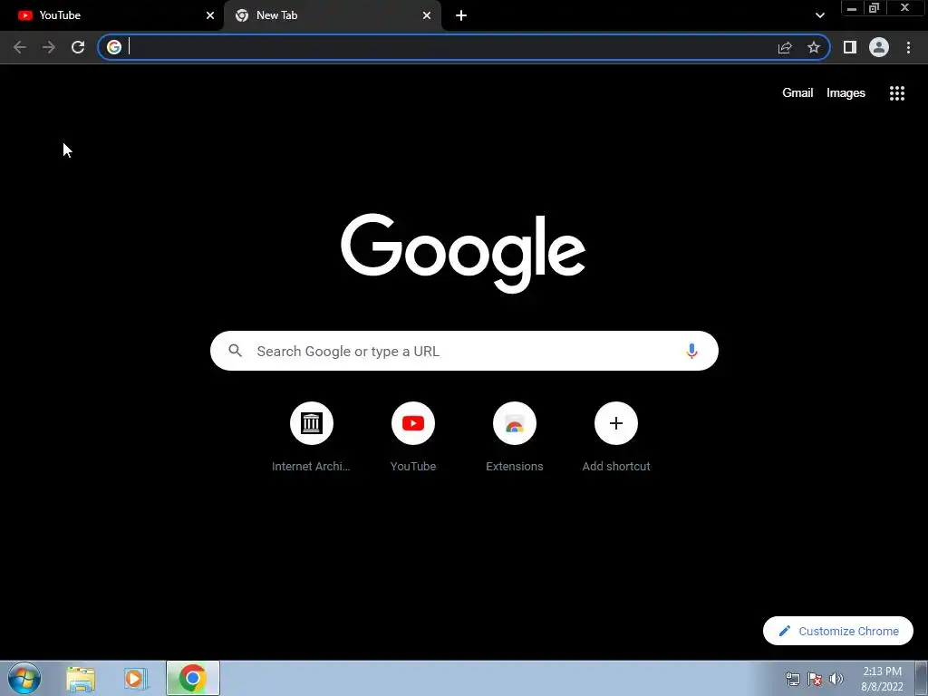Close the New Tab tab
Viewport: 928px width, 696px height.
427,15
